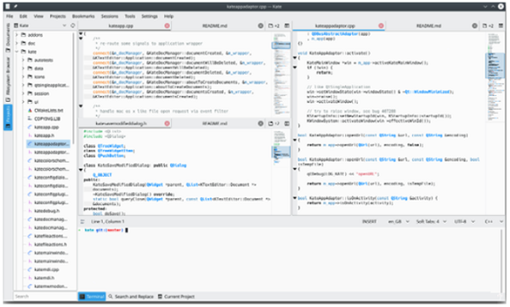Expand the autotests folder
The width and height of the screenshot is (510, 307).
23,60
